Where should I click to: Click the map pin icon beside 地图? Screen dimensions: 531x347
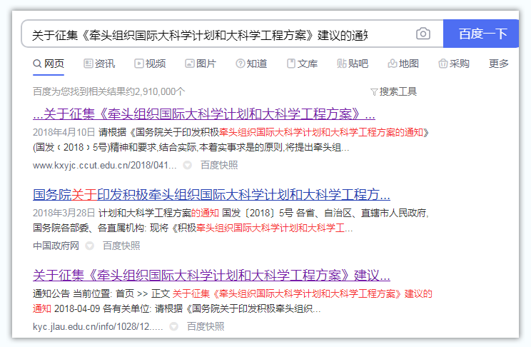tap(392, 64)
